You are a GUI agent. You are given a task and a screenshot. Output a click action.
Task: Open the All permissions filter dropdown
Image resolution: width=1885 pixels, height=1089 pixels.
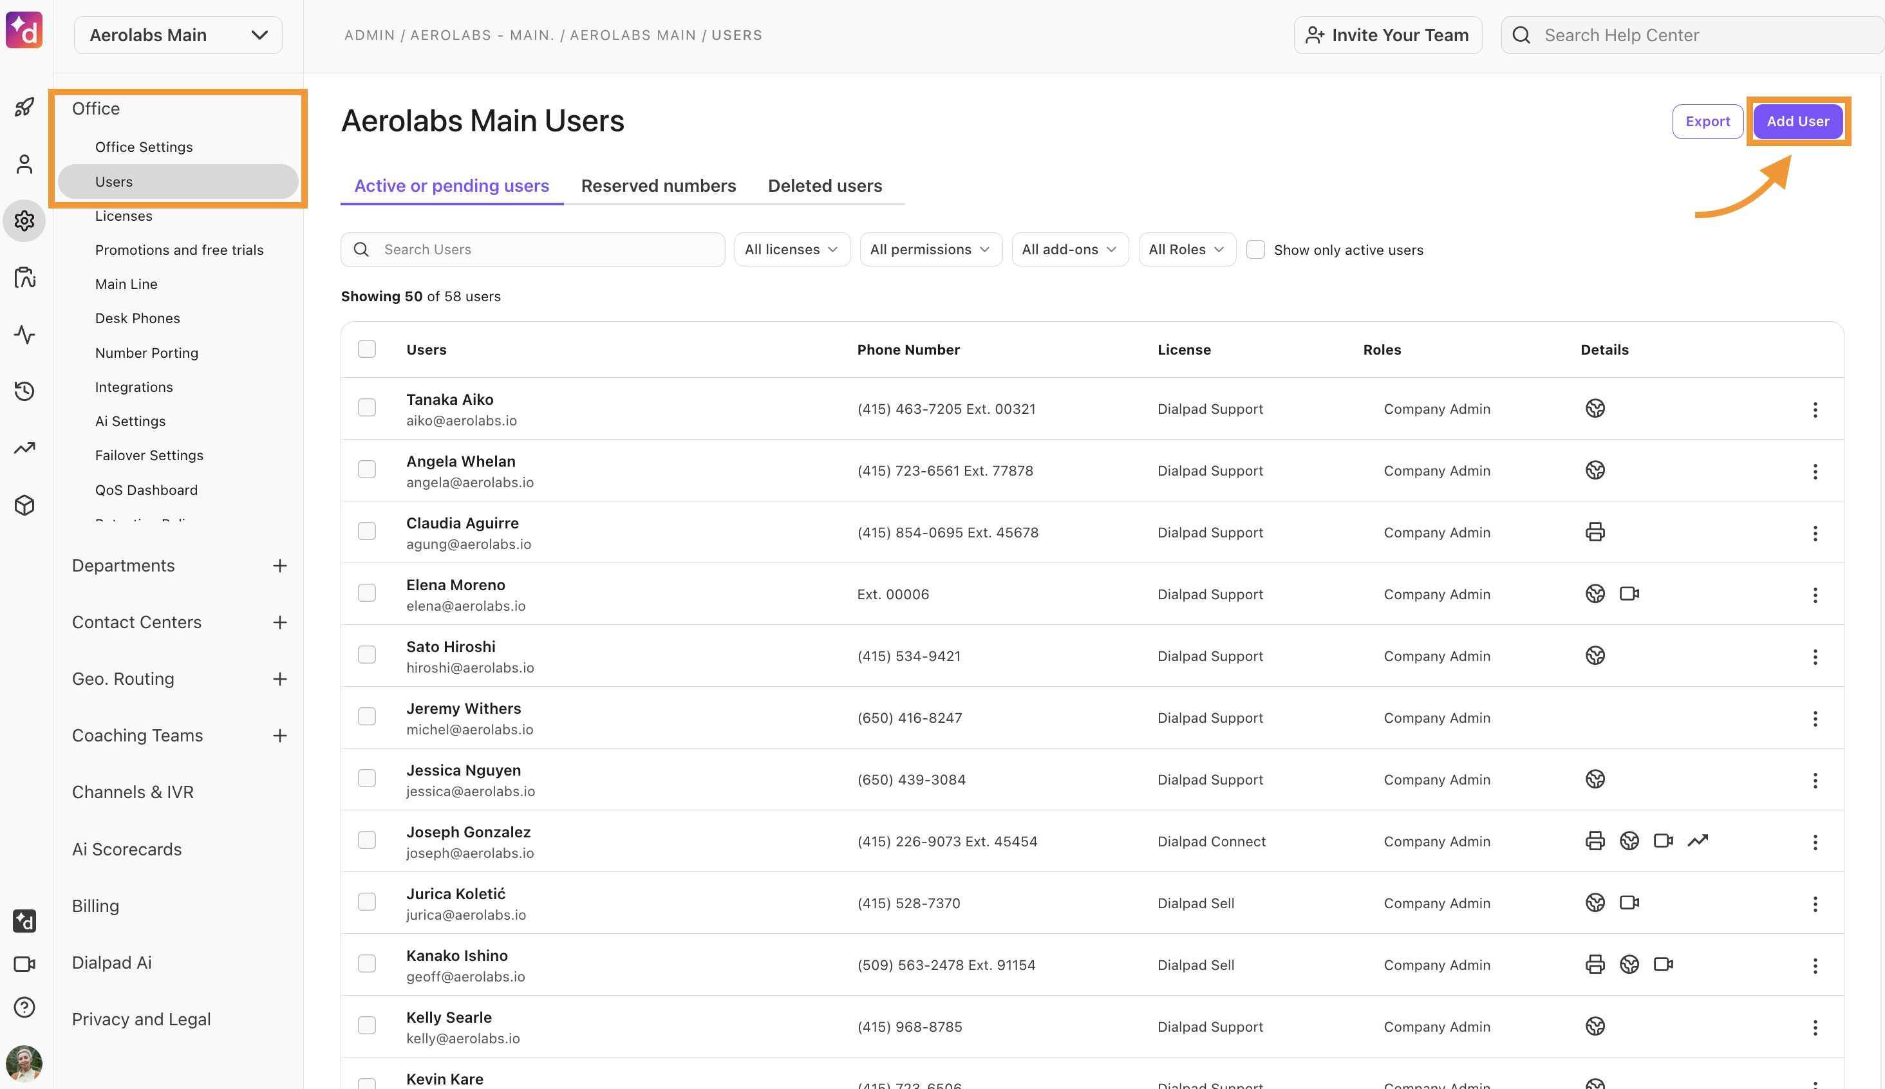[930, 250]
